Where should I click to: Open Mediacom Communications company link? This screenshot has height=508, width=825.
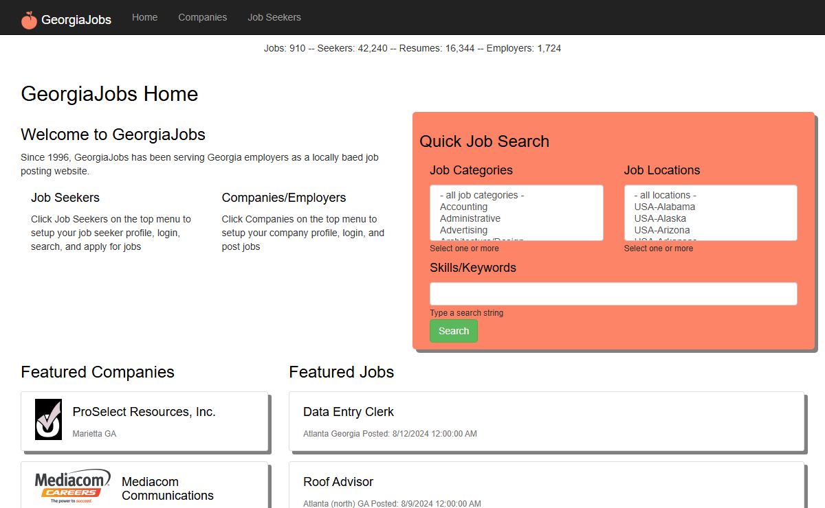168,489
